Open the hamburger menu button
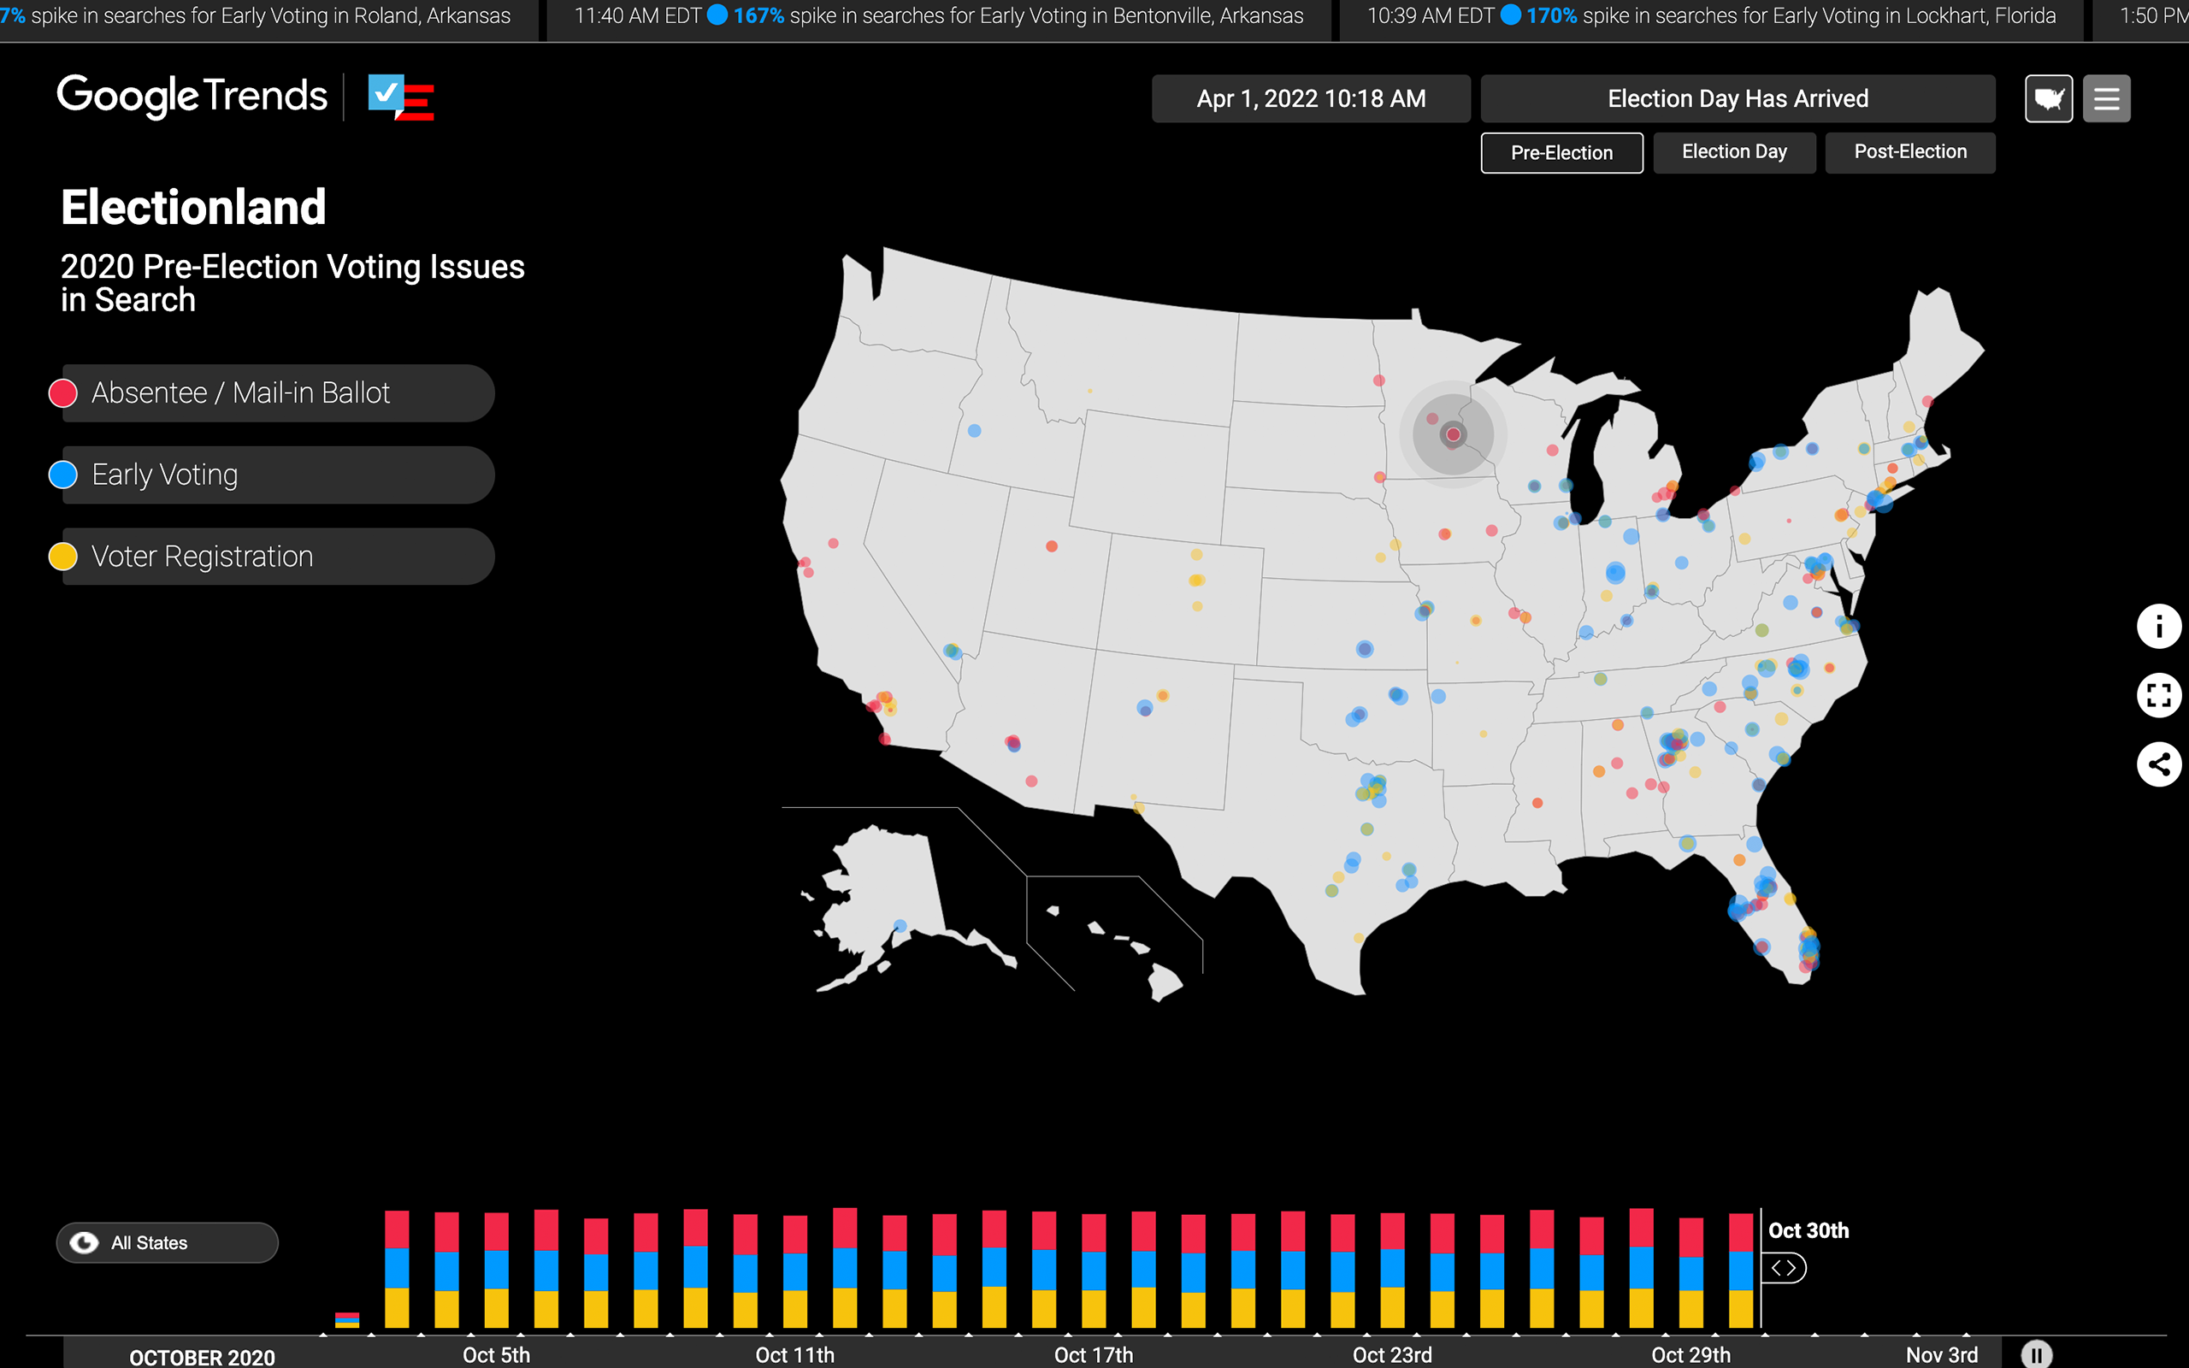This screenshot has width=2189, height=1368. 2106,97
